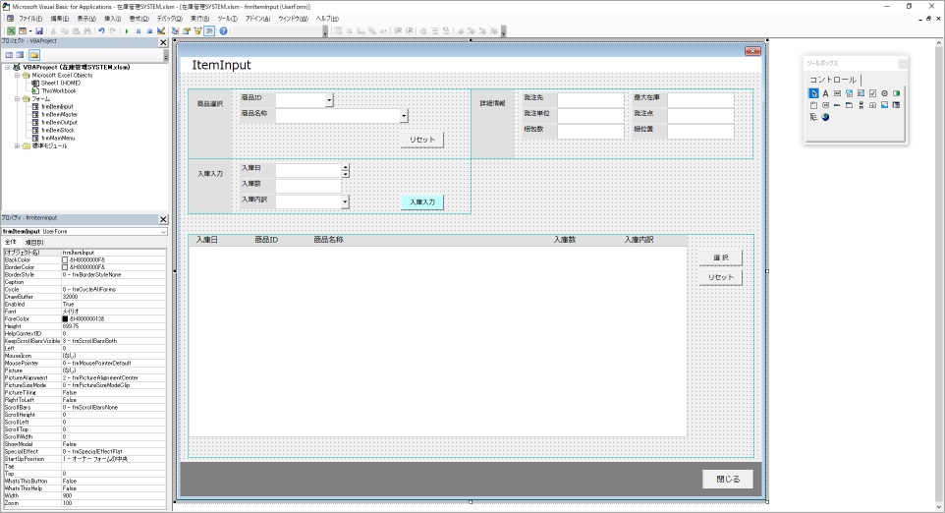Close the Properties window pane

pyautogui.click(x=163, y=219)
